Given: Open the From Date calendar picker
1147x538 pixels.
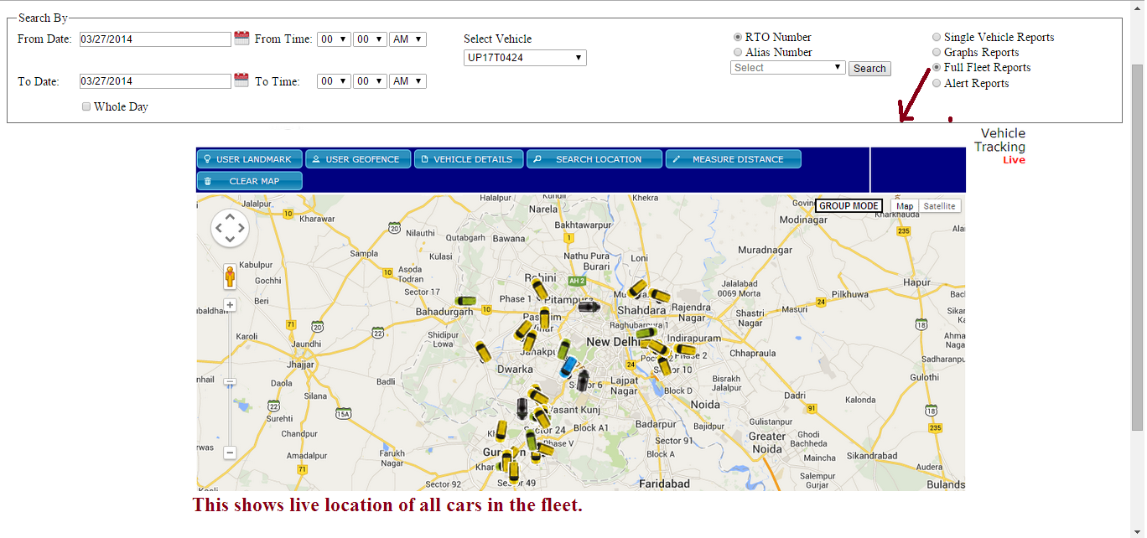Looking at the screenshot, I should (241, 38).
